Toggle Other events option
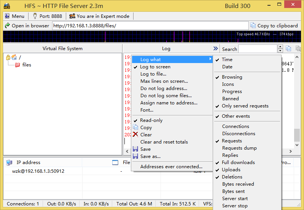The image size is (304, 210). [x=247, y=116]
